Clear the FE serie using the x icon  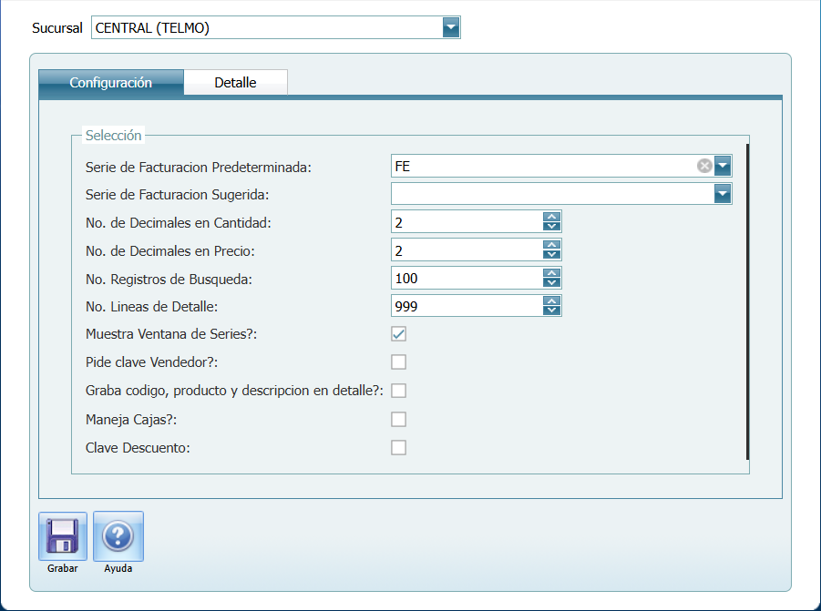[703, 166]
